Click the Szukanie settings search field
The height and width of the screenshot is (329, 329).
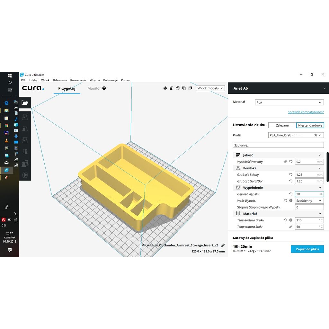tap(278, 145)
